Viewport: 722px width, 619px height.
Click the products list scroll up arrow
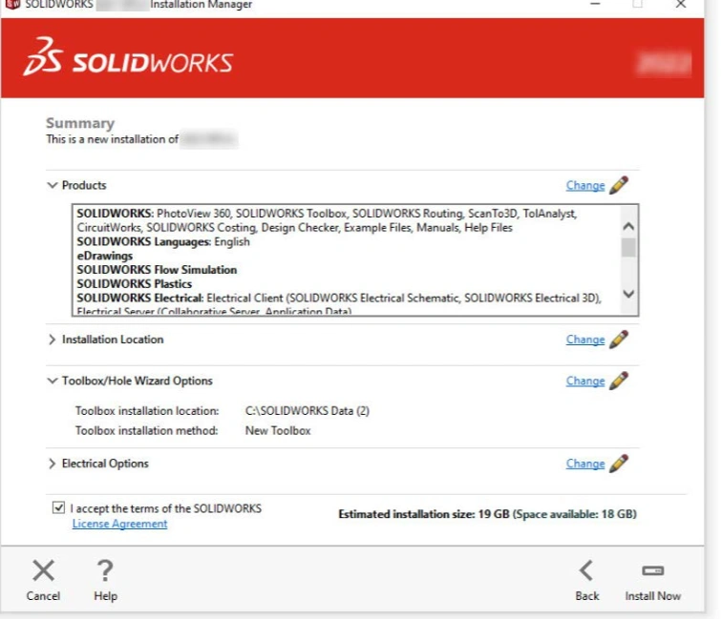628,227
